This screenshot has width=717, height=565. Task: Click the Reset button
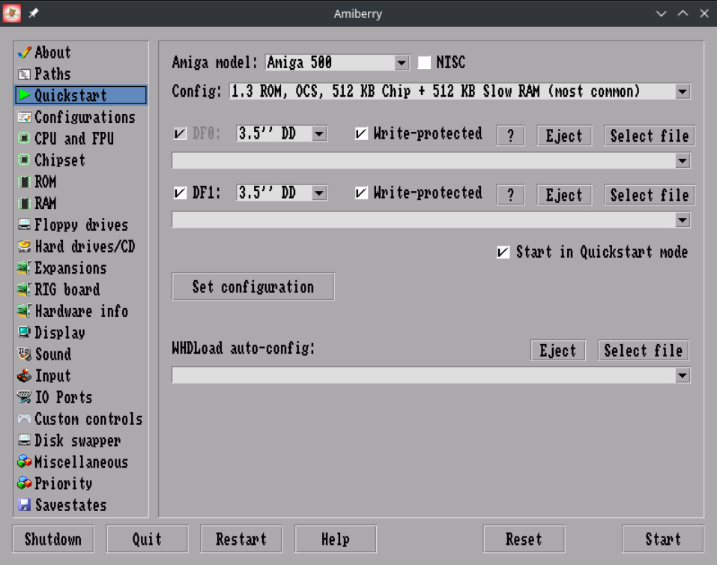(524, 539)
